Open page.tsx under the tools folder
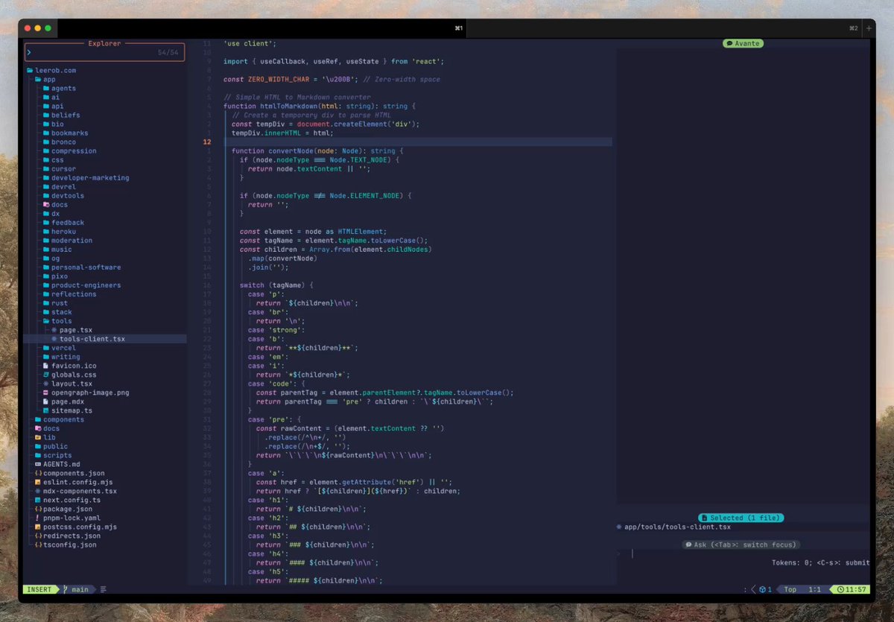This screenshot has width=894, height=622. pos(76,330)
